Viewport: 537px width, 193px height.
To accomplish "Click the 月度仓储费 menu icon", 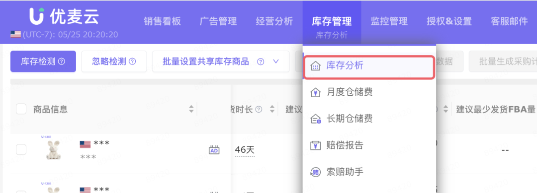I will point(315,92).
